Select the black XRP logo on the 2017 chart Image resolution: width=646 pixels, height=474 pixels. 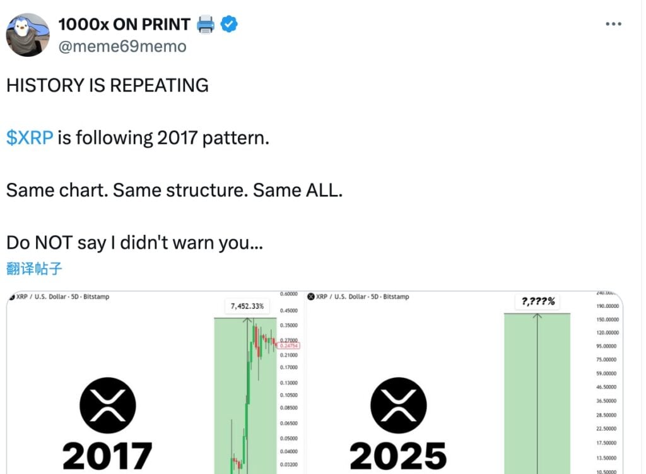[107, 405]
